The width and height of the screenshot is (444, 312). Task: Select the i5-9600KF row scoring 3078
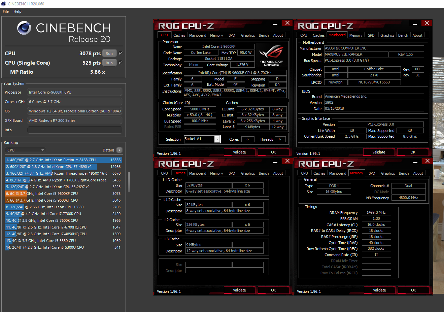63,194
